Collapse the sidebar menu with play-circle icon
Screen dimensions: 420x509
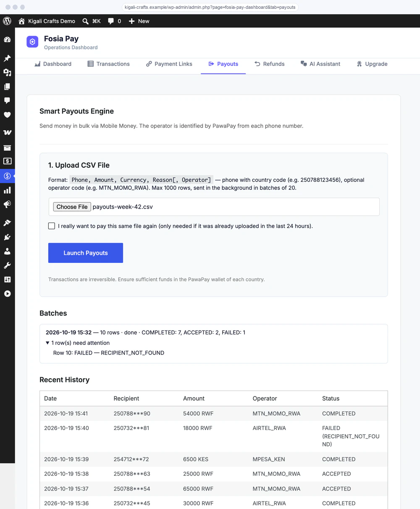(7, 294)
